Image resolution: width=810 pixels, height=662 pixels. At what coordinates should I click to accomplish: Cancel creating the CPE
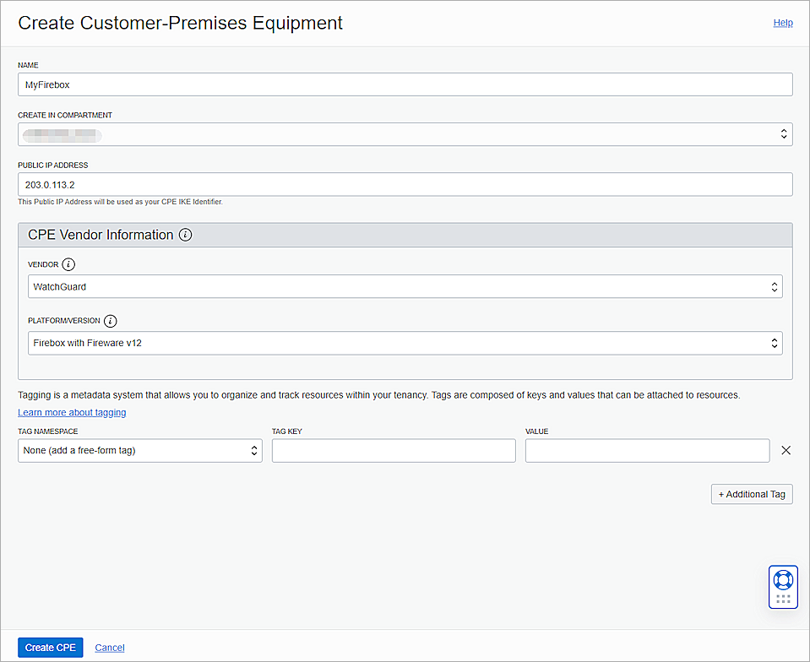[109, 647]
